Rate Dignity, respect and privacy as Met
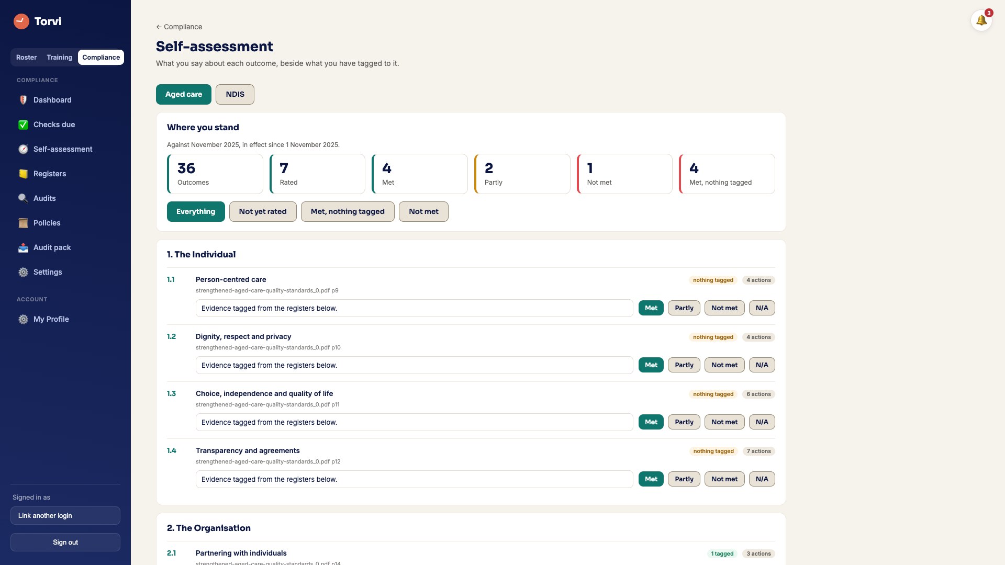The height and width of the screenshot is (565, 1005). click(651, 365)
